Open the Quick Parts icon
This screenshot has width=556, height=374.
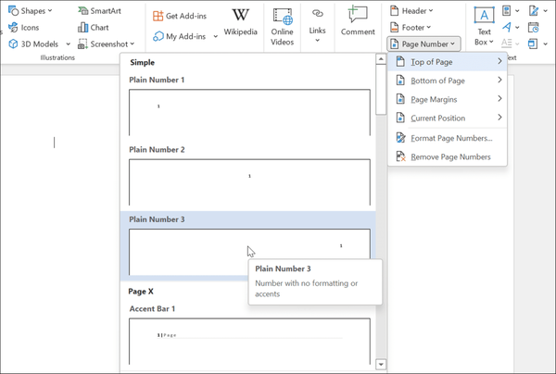tap(506, 11)
